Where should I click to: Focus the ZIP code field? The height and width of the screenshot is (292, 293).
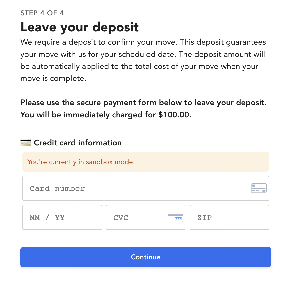pos(229,217)
